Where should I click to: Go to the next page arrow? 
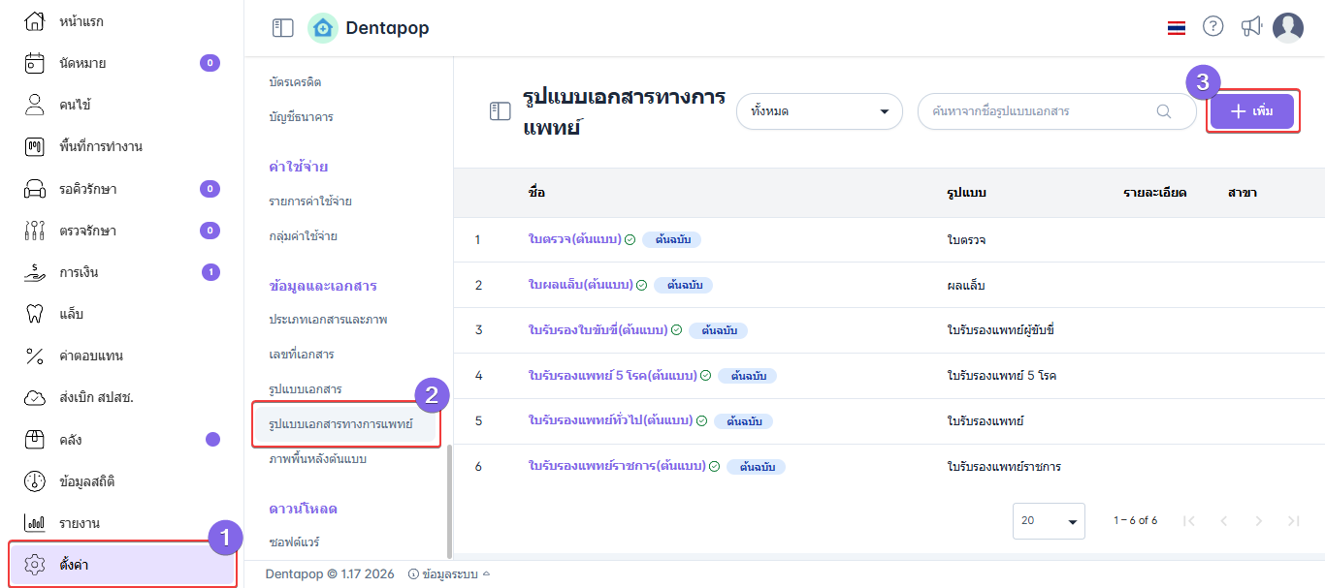(x=1258, y=521)
